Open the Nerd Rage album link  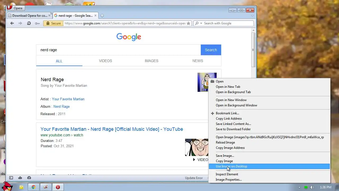click(61, 106)
